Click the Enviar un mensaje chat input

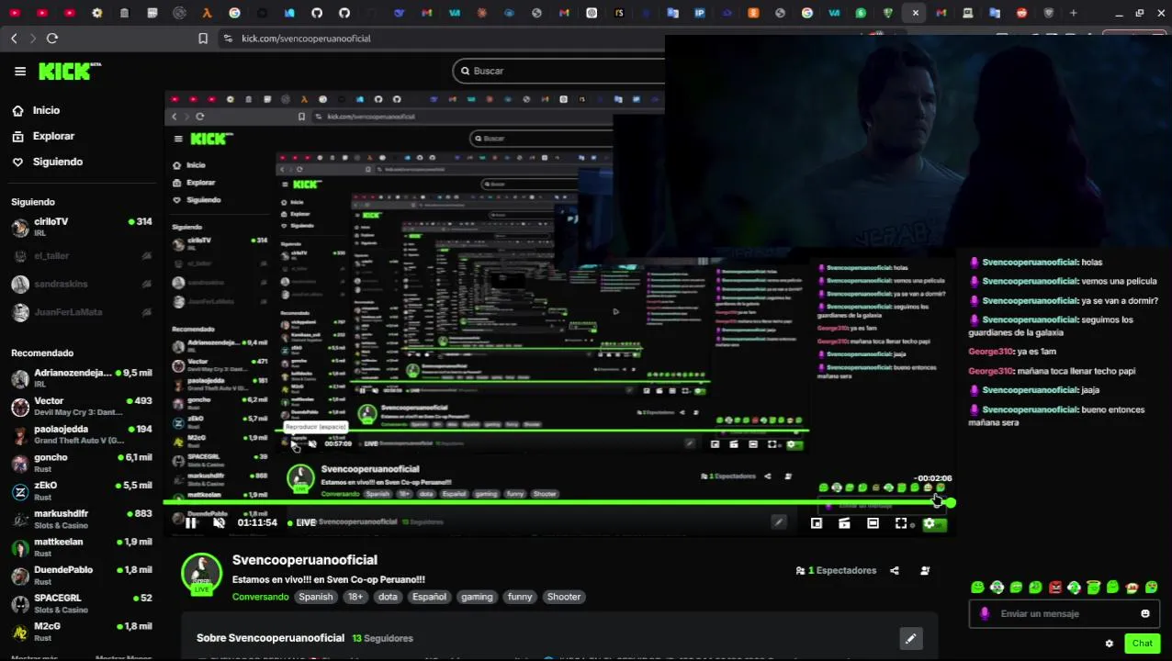coord(1065,613)
